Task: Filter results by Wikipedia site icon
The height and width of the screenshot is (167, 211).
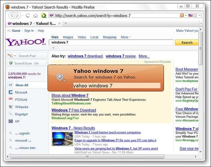Action: point(11,107)
